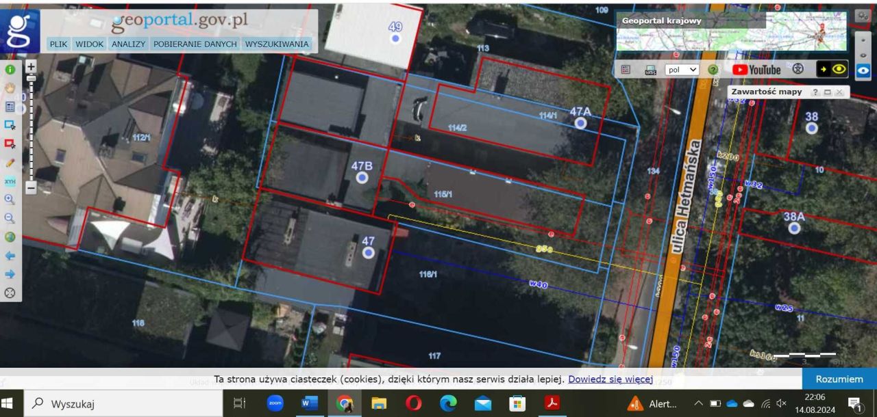
Task: Close the Zawartość mapy panel
Action: tap(839, 92)
